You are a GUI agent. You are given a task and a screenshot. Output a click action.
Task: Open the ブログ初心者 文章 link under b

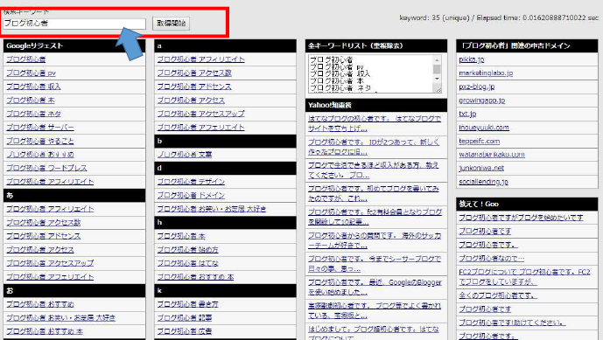(185, 155)
